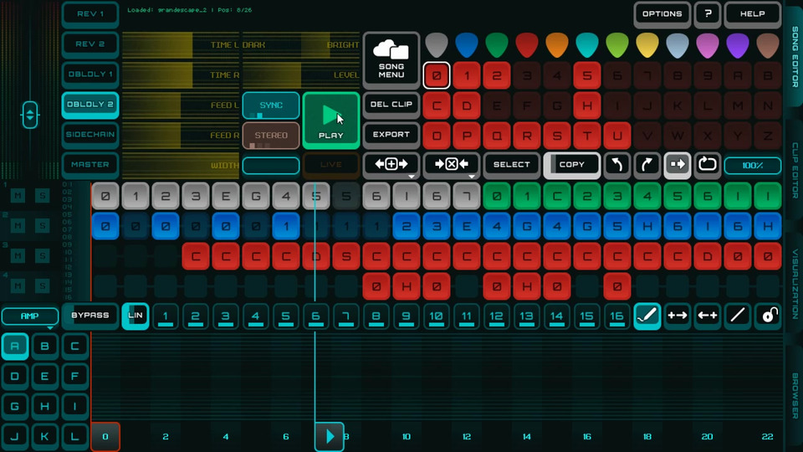Select the gray guitar pick
The width and height of the screenshot is (803, 452).
437,45
